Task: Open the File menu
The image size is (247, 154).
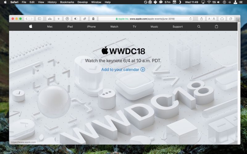Action: [x=24, y=2]
